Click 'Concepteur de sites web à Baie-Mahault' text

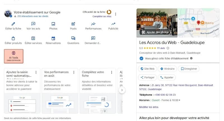click(x=170, y=53)
